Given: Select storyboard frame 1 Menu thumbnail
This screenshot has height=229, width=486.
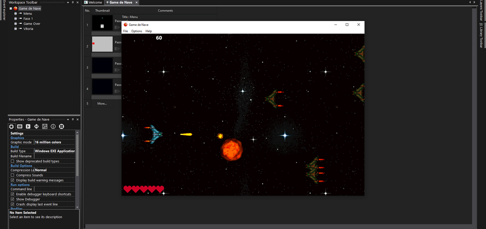Looking at the screenshot, I should [102, 23].
